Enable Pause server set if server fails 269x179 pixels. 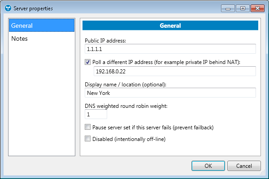[x=88, y=127]
